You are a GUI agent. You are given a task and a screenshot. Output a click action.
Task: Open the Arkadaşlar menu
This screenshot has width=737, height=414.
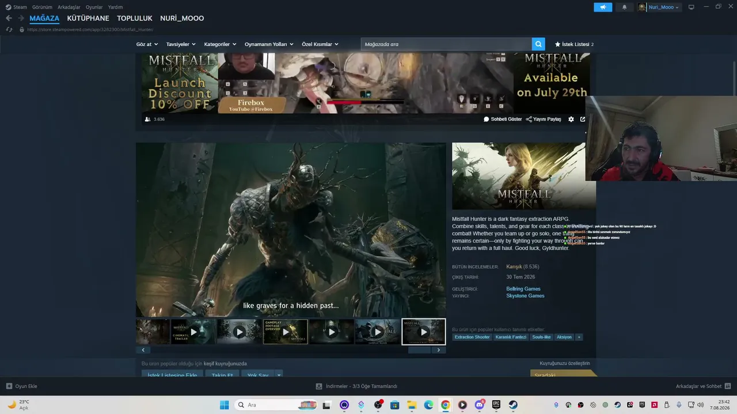[69, 7]
